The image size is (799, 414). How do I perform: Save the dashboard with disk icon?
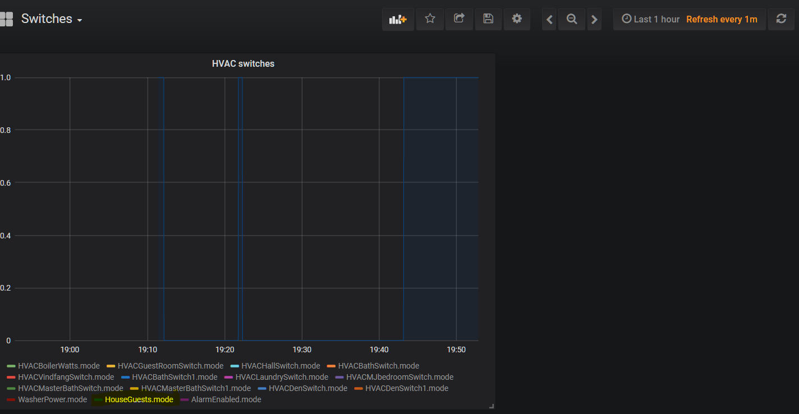click(488, 19)
